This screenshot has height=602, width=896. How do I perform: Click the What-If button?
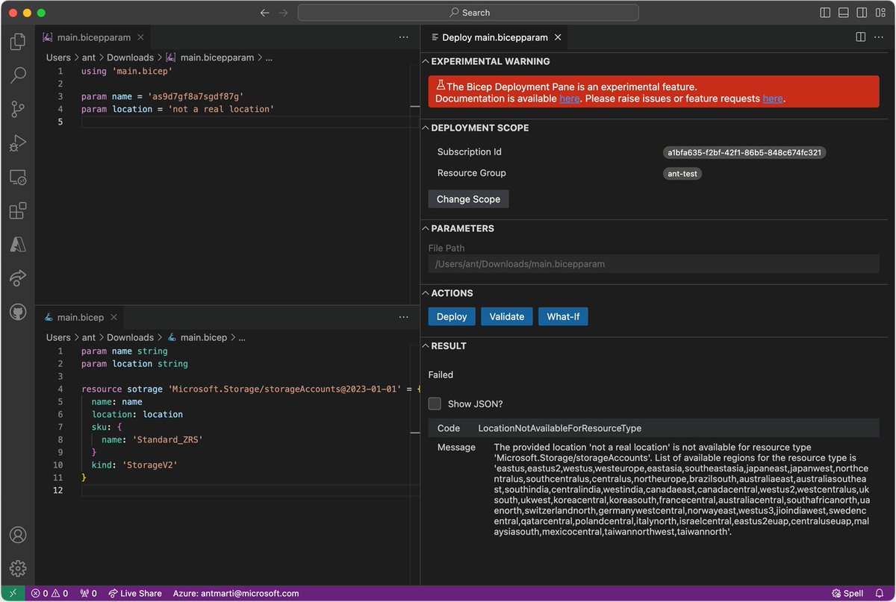click(563, 316)
